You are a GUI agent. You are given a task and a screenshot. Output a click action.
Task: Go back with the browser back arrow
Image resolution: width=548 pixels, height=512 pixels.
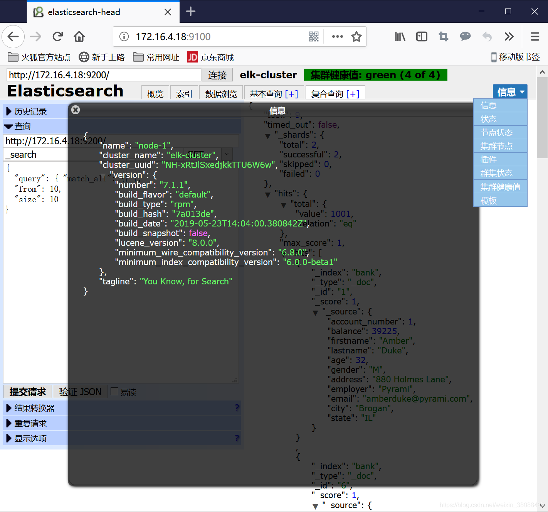(13, 37)
